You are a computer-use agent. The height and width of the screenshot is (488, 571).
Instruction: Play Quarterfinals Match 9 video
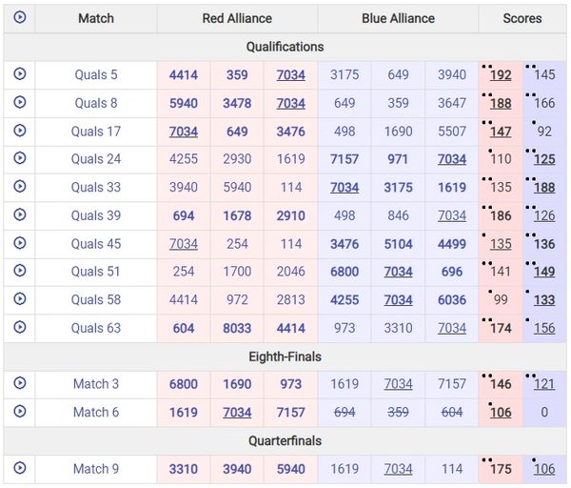19,469
